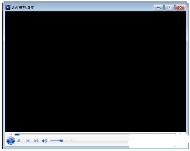Skip to the previous track
Image resolution: width=190 pixels, height=151 pixels.
(27, 141)
